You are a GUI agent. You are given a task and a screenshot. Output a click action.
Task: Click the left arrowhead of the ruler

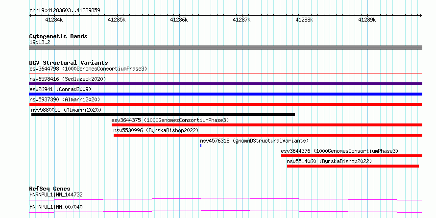[x=30, y=15]
